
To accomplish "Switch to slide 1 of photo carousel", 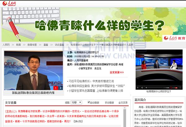I will pyautogui.click(x=55, y=88).
